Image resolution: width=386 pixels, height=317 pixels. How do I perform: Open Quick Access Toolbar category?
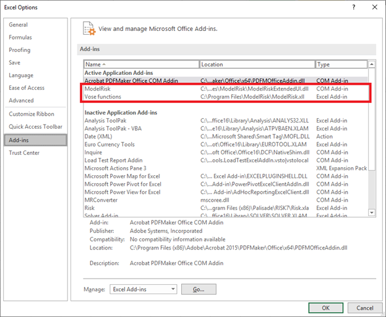click(36, 126)
